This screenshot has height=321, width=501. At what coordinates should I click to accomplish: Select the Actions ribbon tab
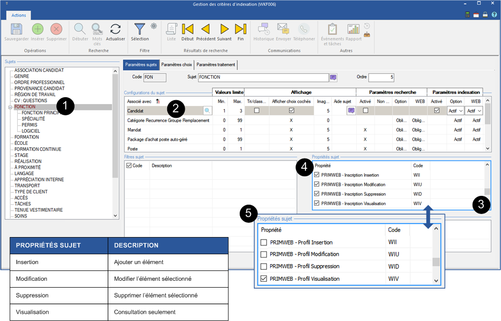pyautogui.click(x=19, y=15)
